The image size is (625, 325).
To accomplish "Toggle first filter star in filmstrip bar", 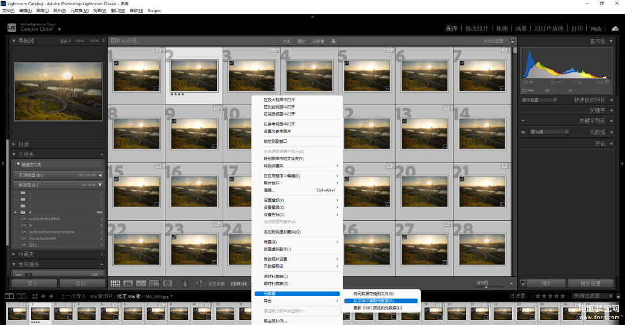I will (538, 296).
